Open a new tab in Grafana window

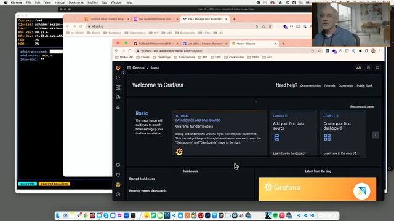click(283, 44)
